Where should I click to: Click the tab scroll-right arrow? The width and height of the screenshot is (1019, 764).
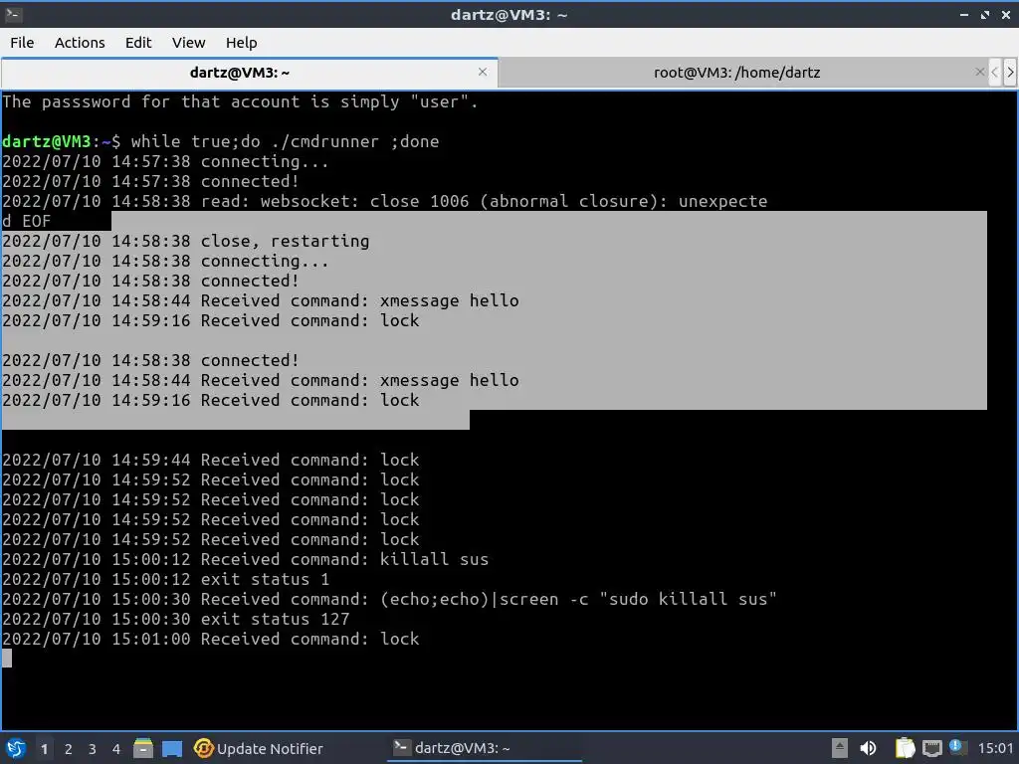(x=1010, y=72)
